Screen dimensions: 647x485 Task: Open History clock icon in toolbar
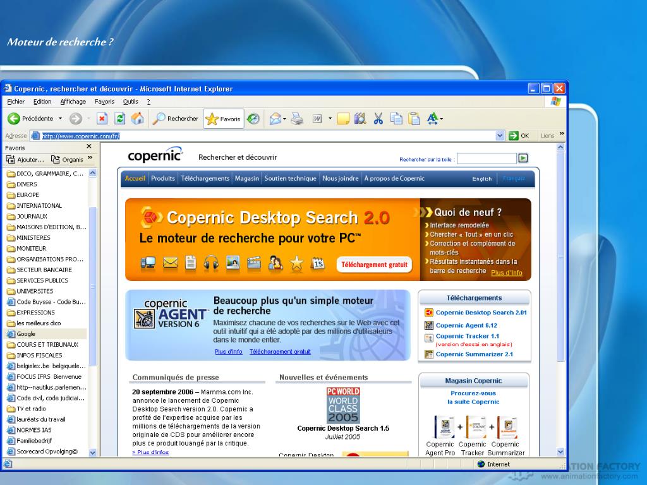point(253,119)
